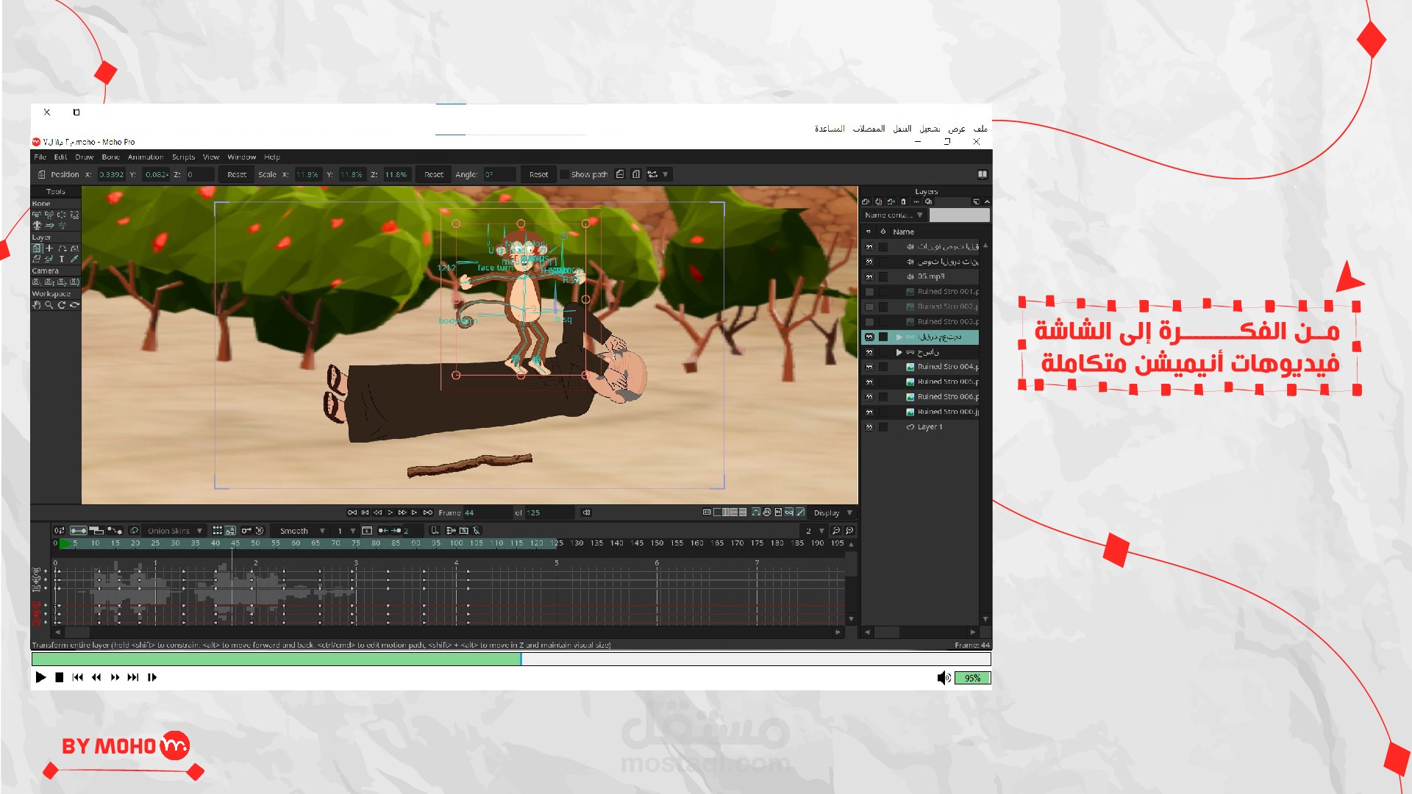Mute the media player volume speaker
The image size is (1412, 794).
click(x=944, y=678)
